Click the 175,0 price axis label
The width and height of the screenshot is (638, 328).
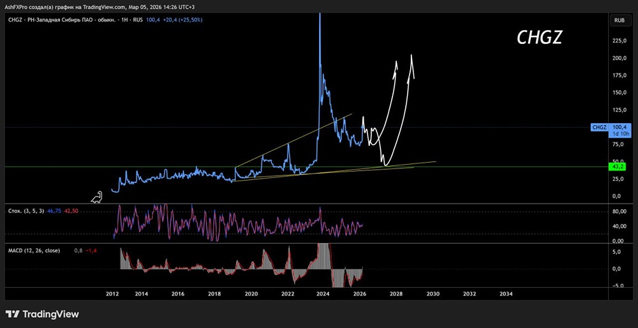[x=619, y=75]
